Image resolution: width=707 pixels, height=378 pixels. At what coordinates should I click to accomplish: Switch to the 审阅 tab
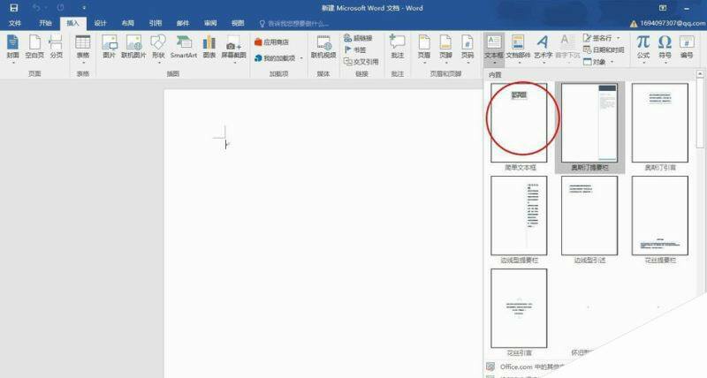click(210, 23)
